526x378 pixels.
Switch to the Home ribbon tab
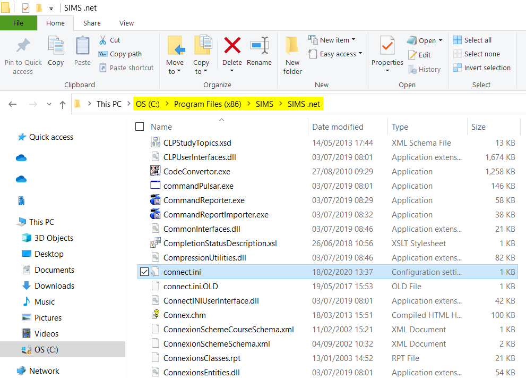55,23
